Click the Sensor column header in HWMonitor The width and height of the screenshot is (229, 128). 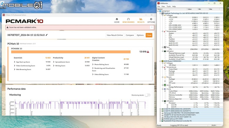(172, 9)
